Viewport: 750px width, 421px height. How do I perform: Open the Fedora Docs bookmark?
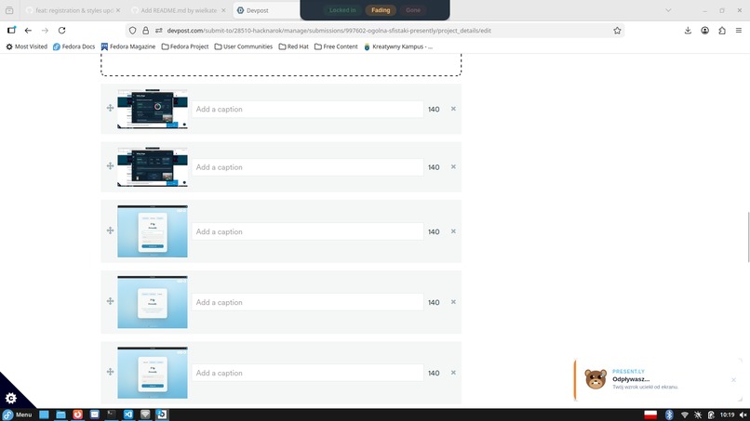74,46
